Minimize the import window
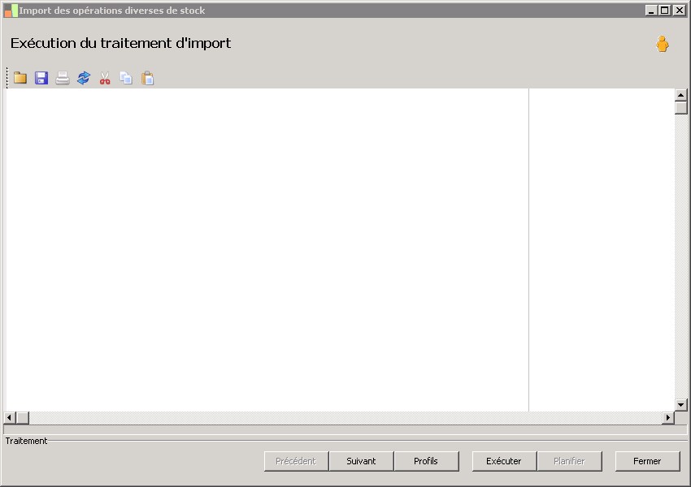 tap(651, 10)
